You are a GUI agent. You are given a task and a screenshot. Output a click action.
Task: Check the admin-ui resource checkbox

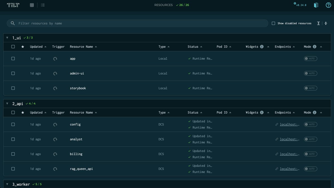[13, 73]
